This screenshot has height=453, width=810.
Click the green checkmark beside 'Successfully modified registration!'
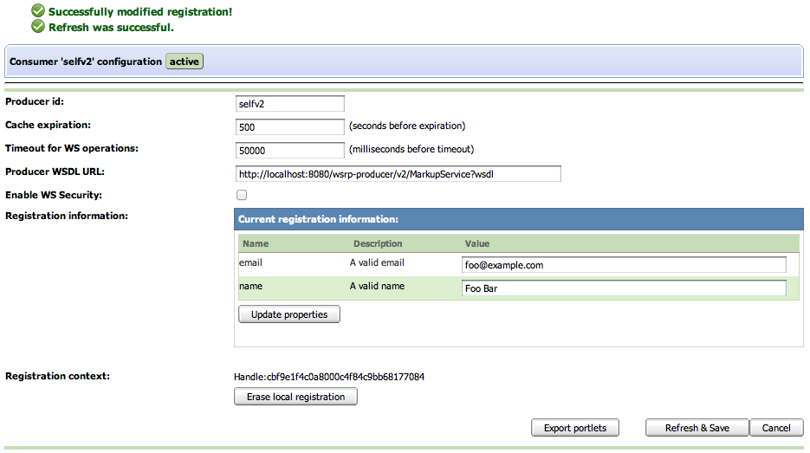(37, 12)
